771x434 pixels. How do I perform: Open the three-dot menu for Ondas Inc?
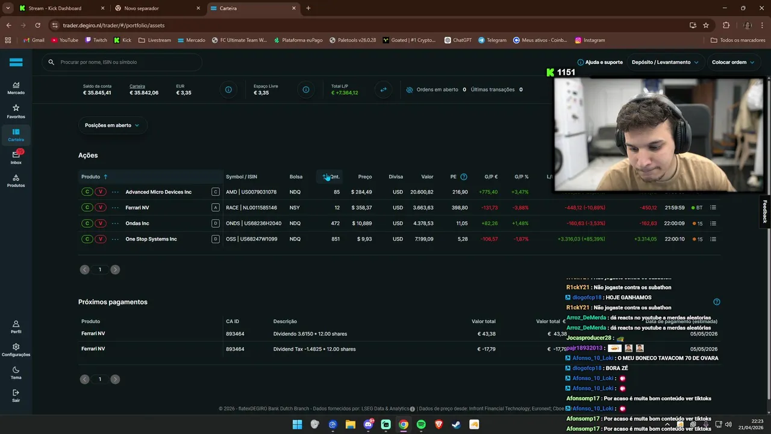[x=114, y=223]
